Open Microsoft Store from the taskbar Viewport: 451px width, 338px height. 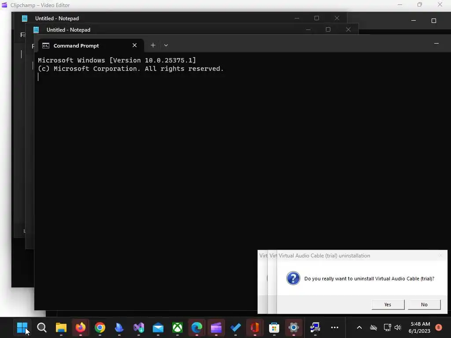pyautogui.click(x=274, y=327)
